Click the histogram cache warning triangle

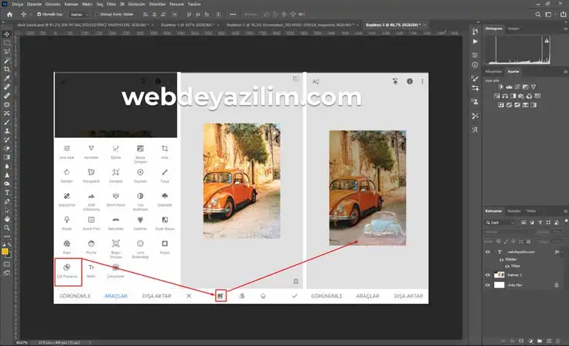[547, 41]
